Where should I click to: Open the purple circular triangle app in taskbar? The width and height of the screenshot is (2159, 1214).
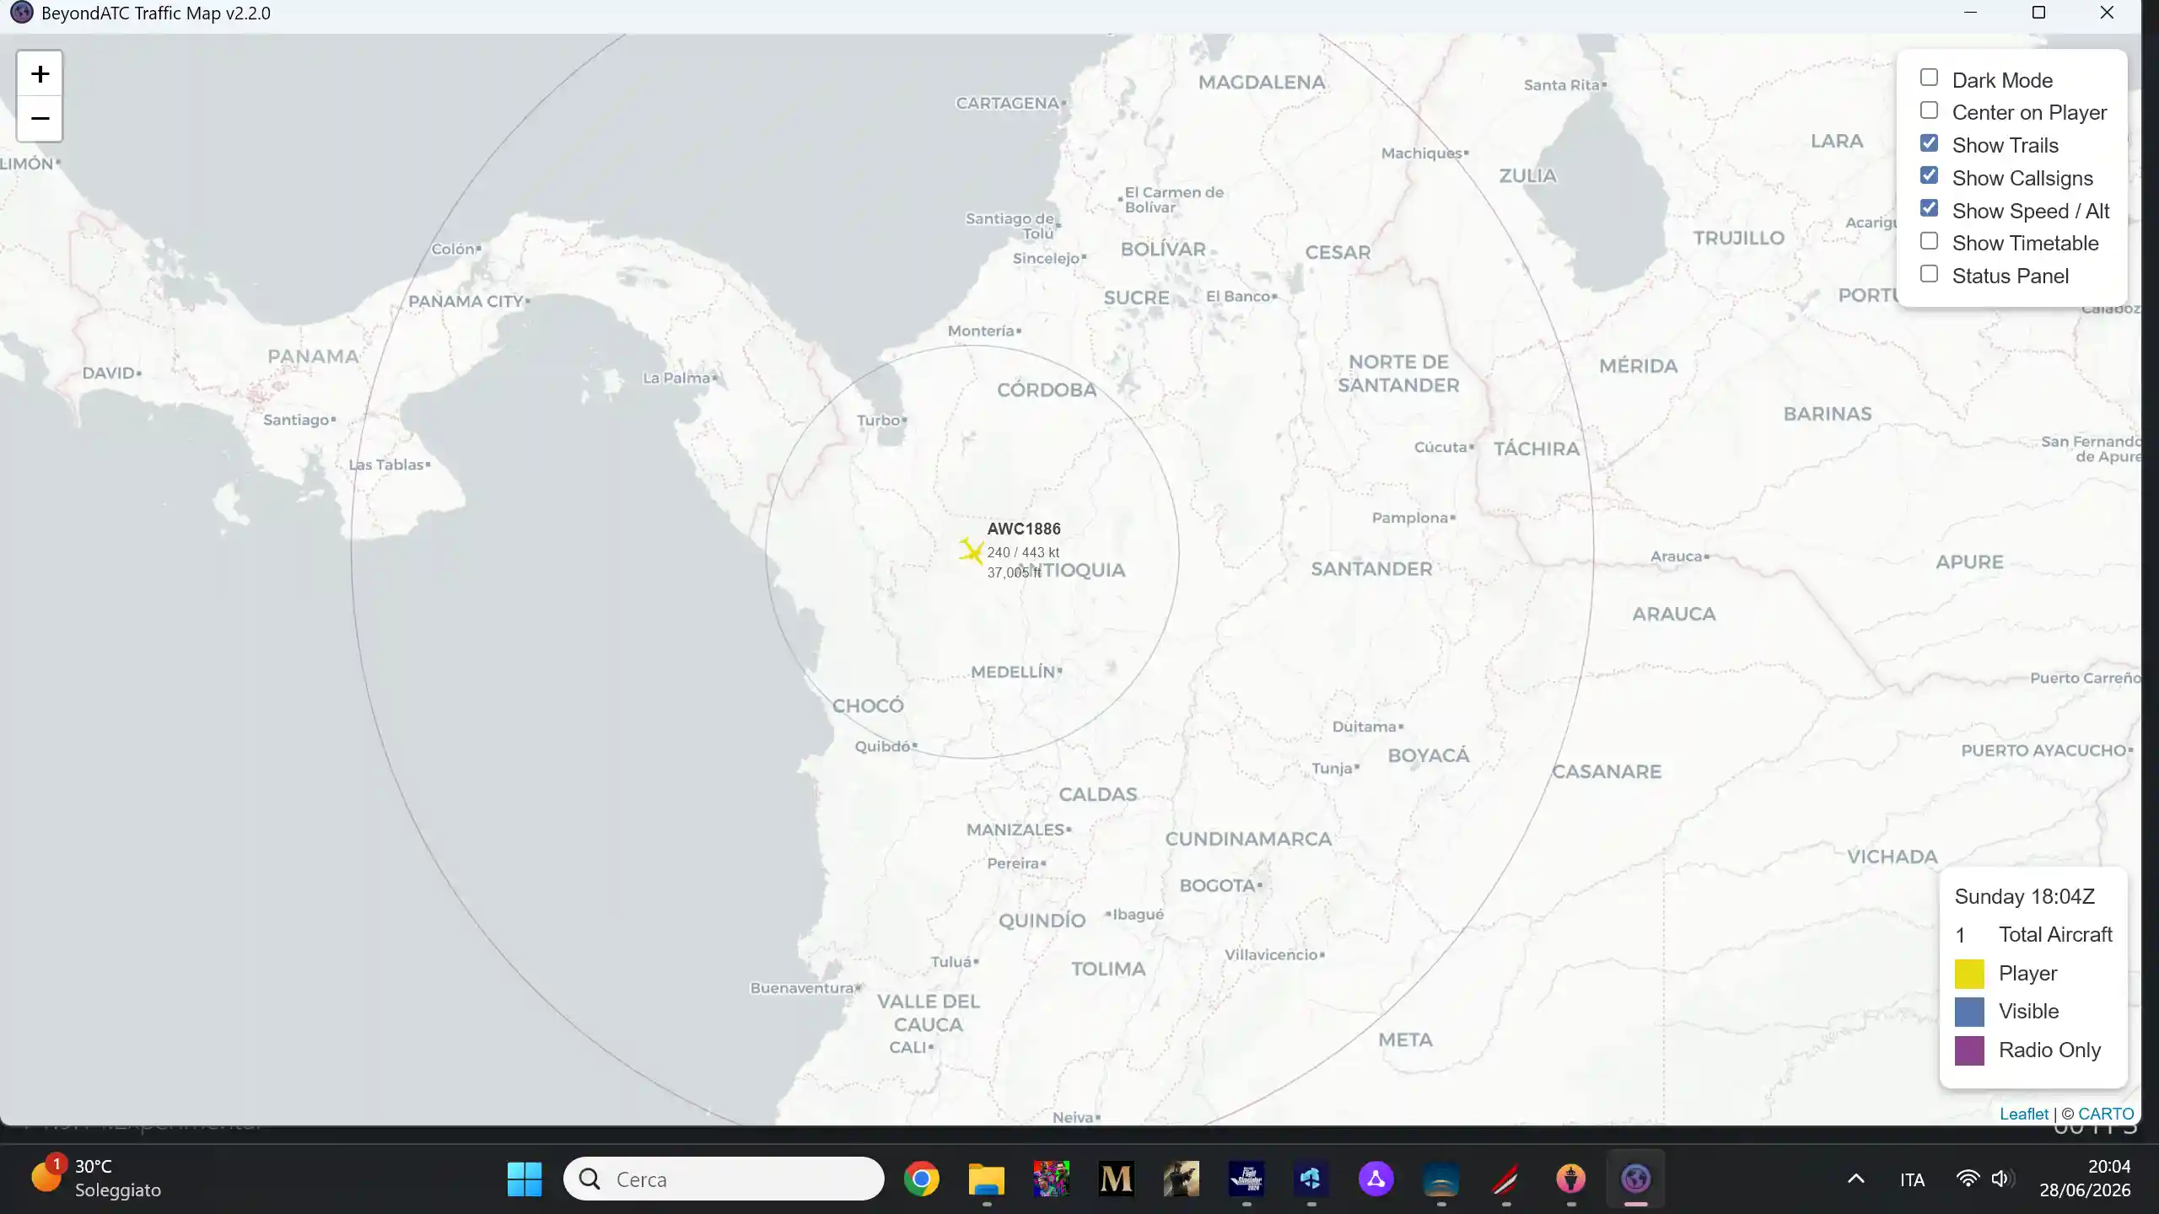tap(1376, 1179)
